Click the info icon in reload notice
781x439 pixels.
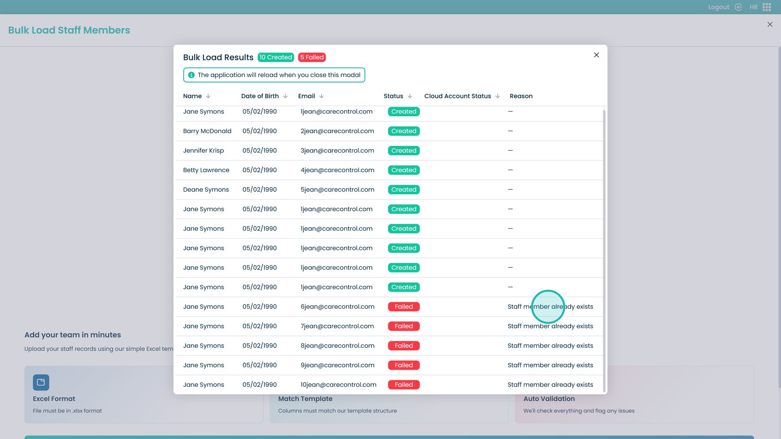coord(191,75)
